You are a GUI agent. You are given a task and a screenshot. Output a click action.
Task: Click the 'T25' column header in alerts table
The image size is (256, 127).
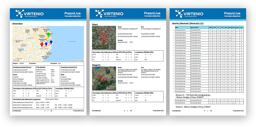[x=222, y=27]
